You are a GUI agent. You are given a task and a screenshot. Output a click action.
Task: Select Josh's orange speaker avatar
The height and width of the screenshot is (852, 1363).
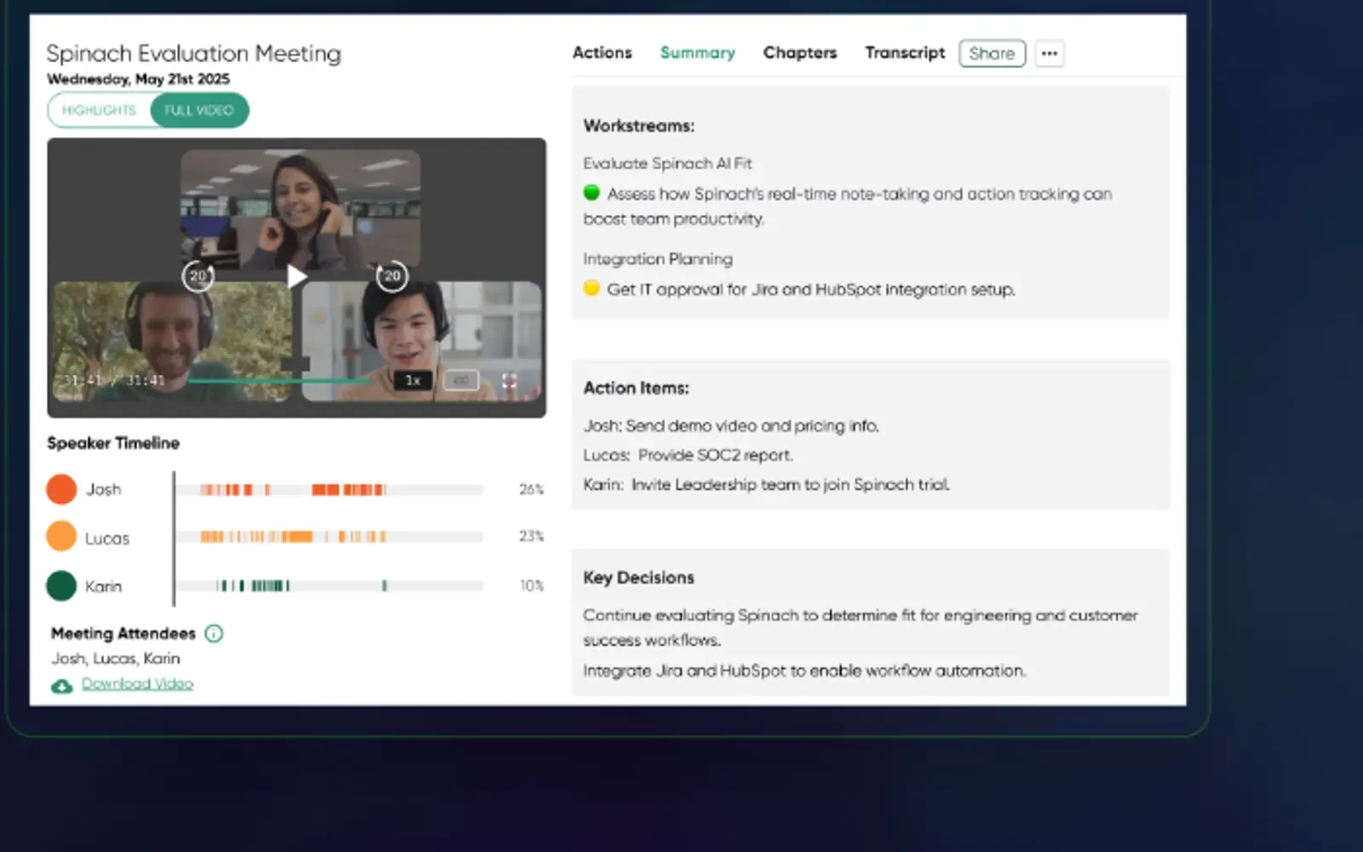tap(61, 489)
